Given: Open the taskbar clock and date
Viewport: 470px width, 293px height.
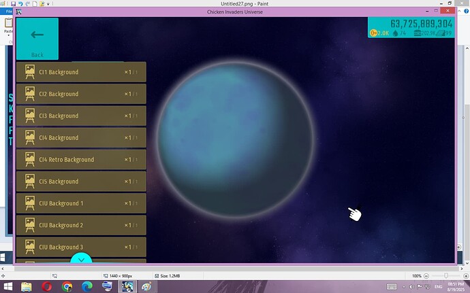Looking at the screenshot, I should pyautogui.click(x=456, y=287).
